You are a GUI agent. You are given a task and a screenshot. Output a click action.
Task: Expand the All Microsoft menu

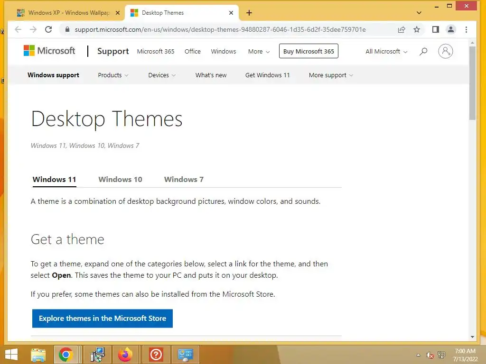click(x=386, y=51)
